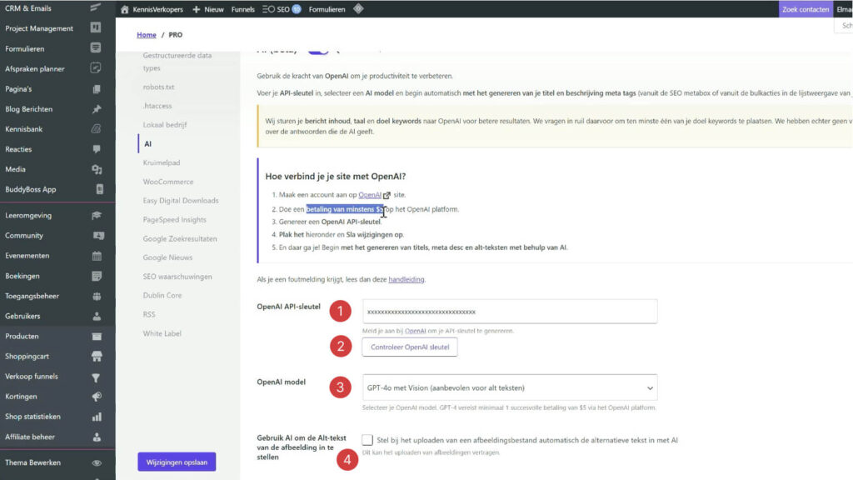Click Wijzigingen opslaan button

[x=177, y=462]
